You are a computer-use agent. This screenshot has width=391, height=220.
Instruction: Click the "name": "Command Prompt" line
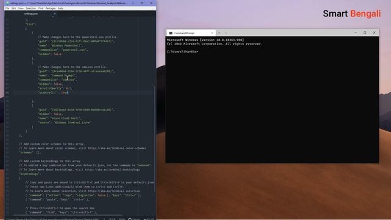pos(57,76)
